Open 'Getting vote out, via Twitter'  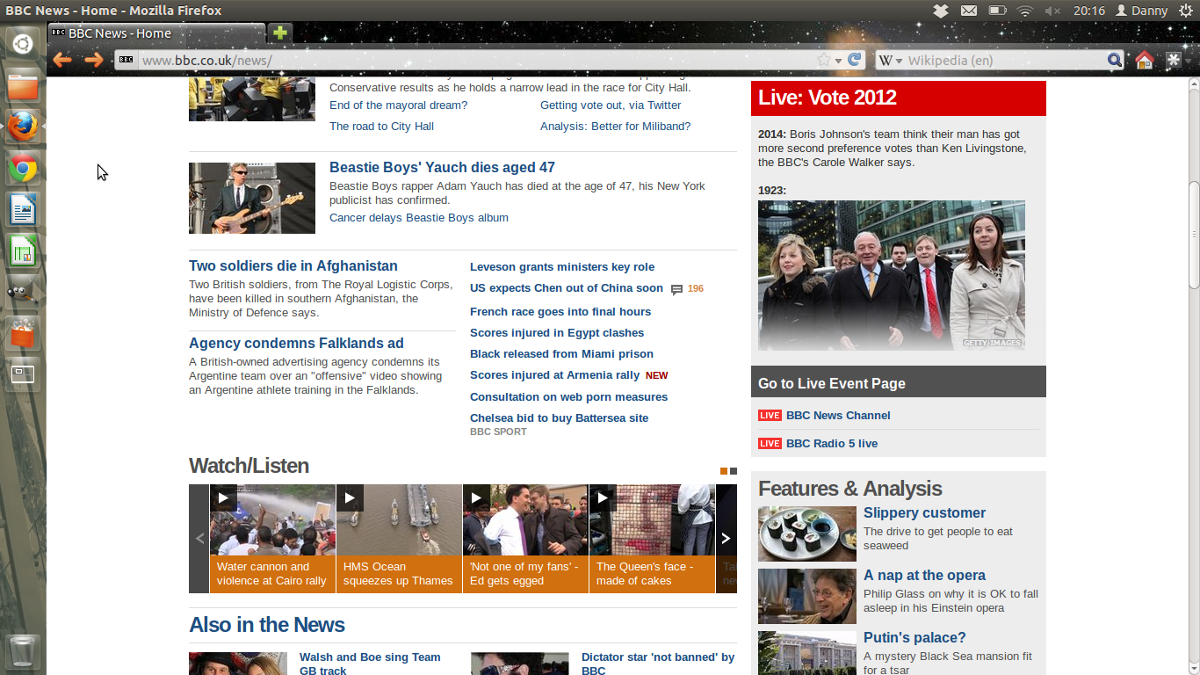611,105
